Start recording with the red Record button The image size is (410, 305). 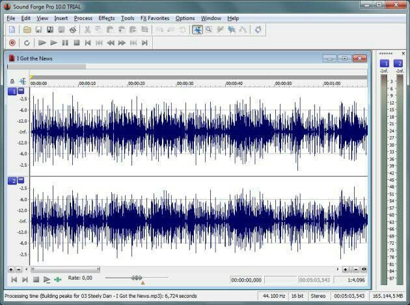tap(12, 43)
